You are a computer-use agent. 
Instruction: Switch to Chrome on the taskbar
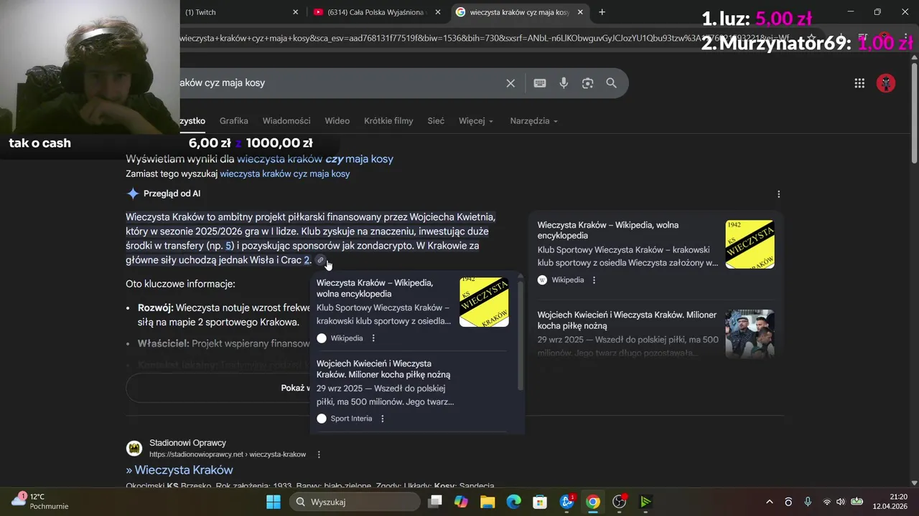click(592, 502)
